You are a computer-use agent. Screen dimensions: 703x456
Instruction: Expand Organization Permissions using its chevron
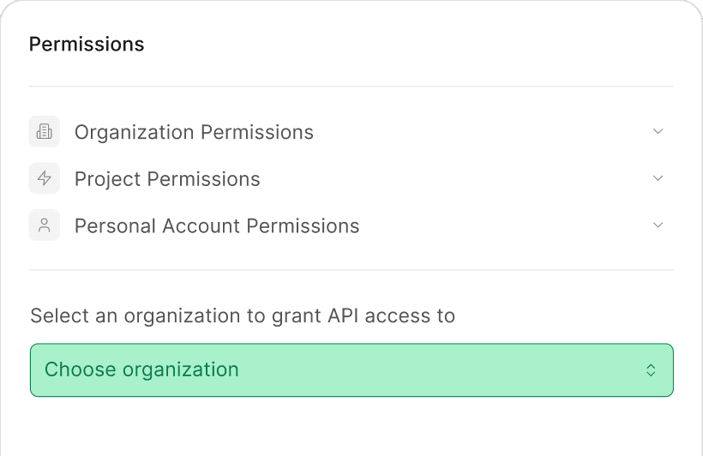pos(658,131)
